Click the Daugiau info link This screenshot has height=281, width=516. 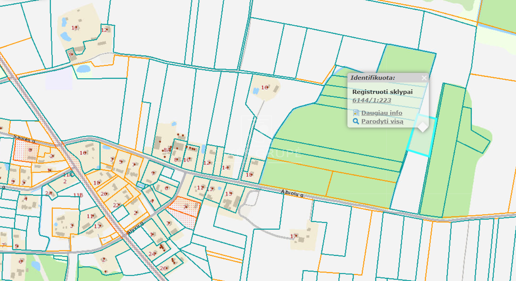point(381,113)
